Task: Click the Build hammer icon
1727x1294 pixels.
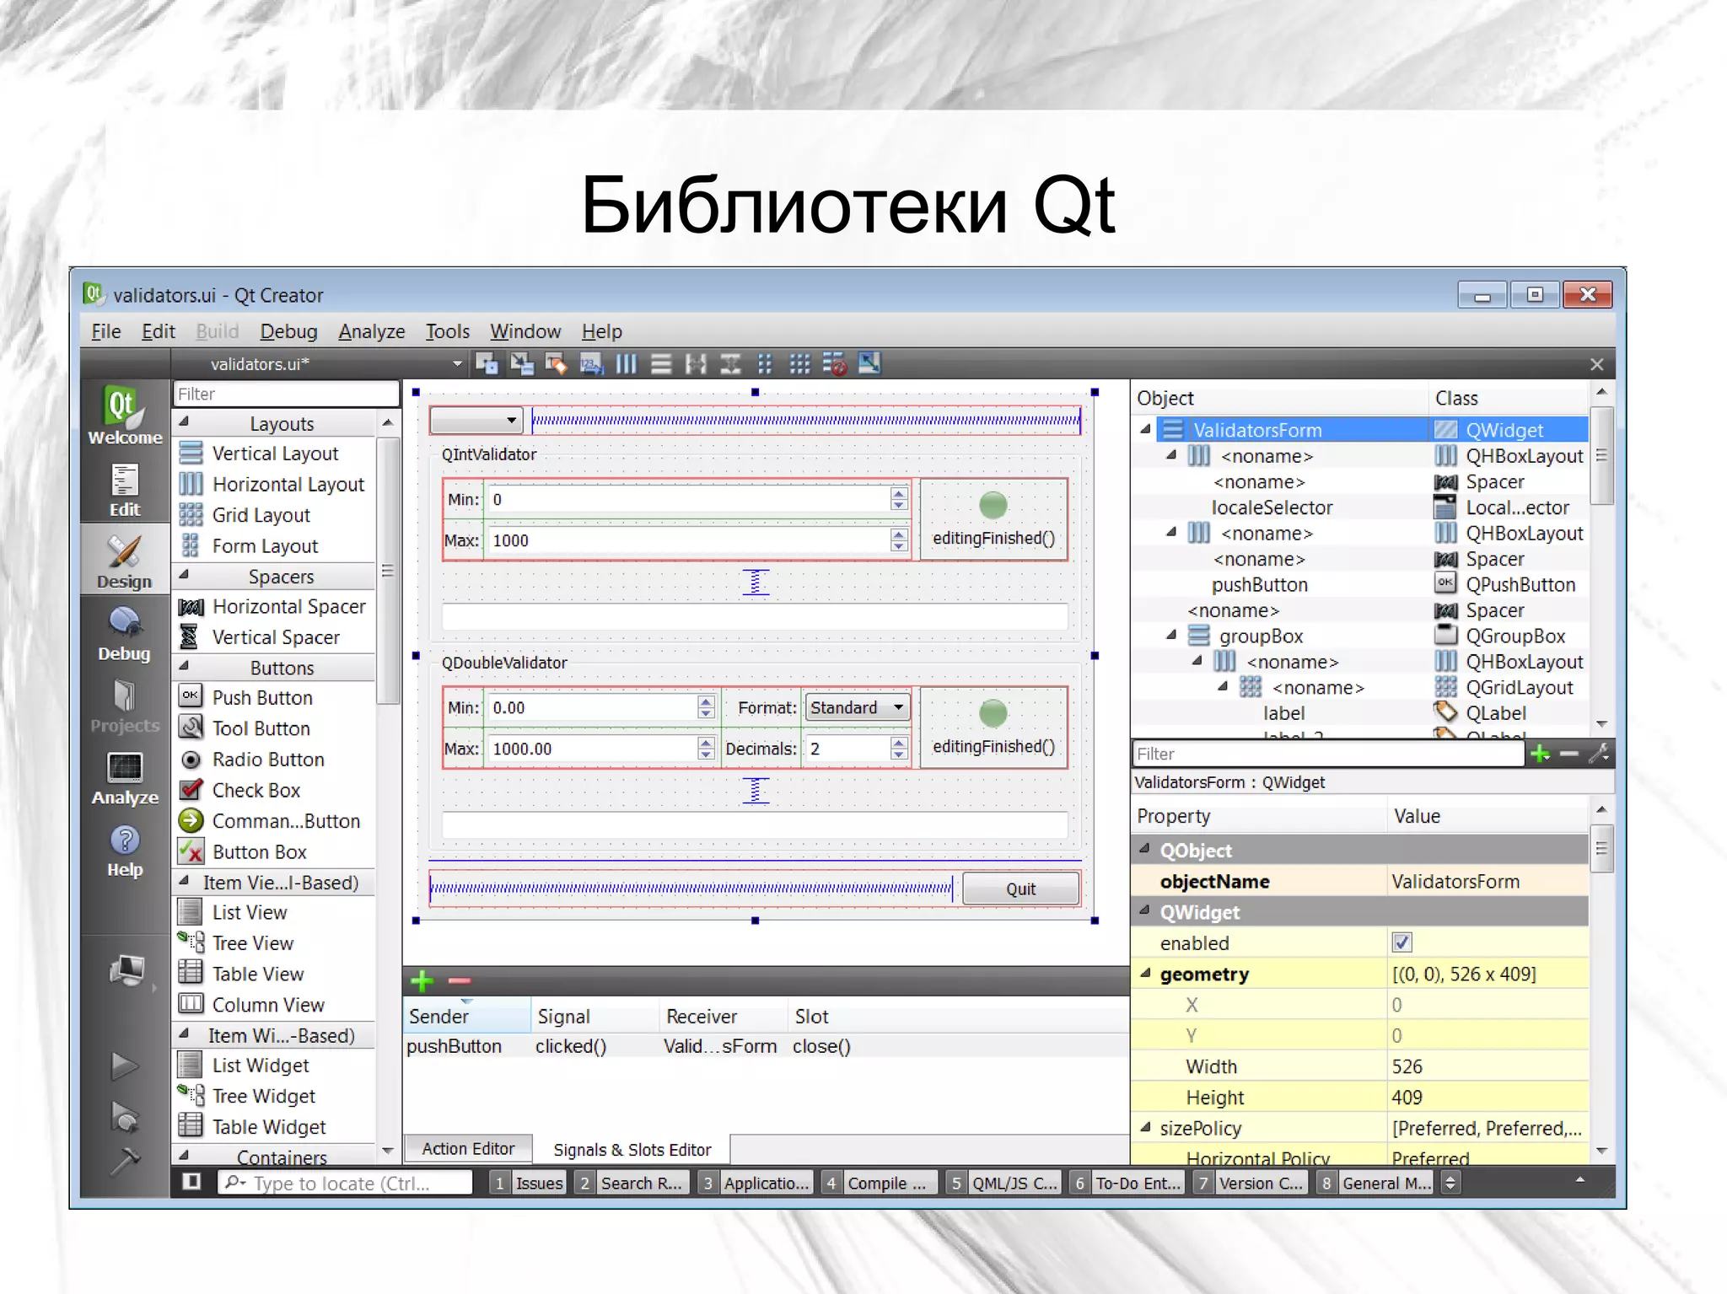Action: 125,1161
